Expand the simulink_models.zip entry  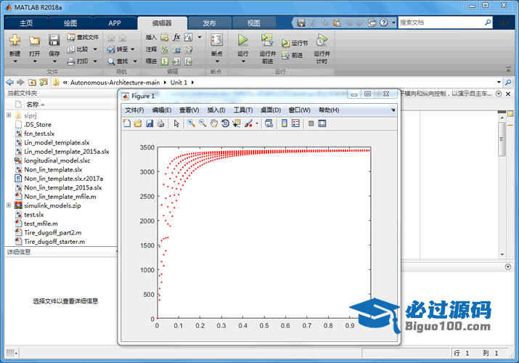click(9, 205)
